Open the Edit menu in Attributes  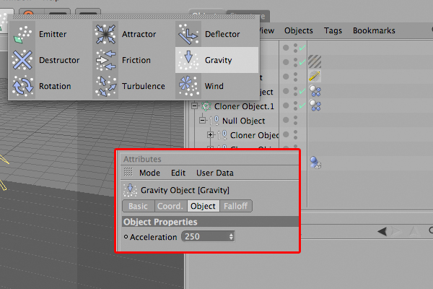[x=178, y=173]
